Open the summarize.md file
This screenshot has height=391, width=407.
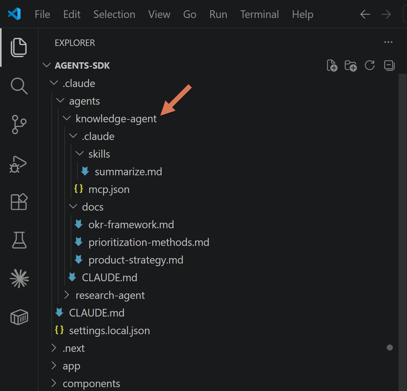[128, 171]
